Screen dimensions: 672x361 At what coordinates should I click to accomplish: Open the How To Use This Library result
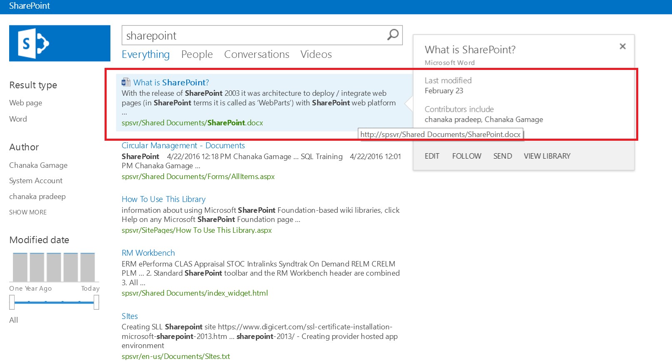click(x=164, y=199)
